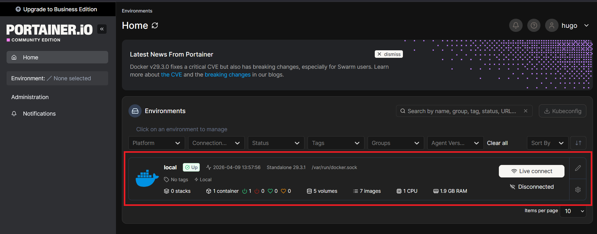This screenshot has height=234, width=597.
Task: Open the Status filter dropdown
Action: pos(276,143)
